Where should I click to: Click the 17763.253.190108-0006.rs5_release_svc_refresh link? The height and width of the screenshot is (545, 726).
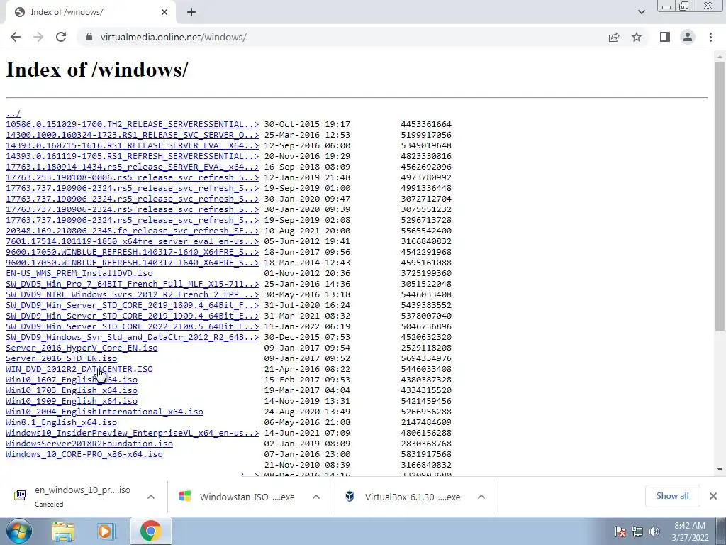point(132,177)
